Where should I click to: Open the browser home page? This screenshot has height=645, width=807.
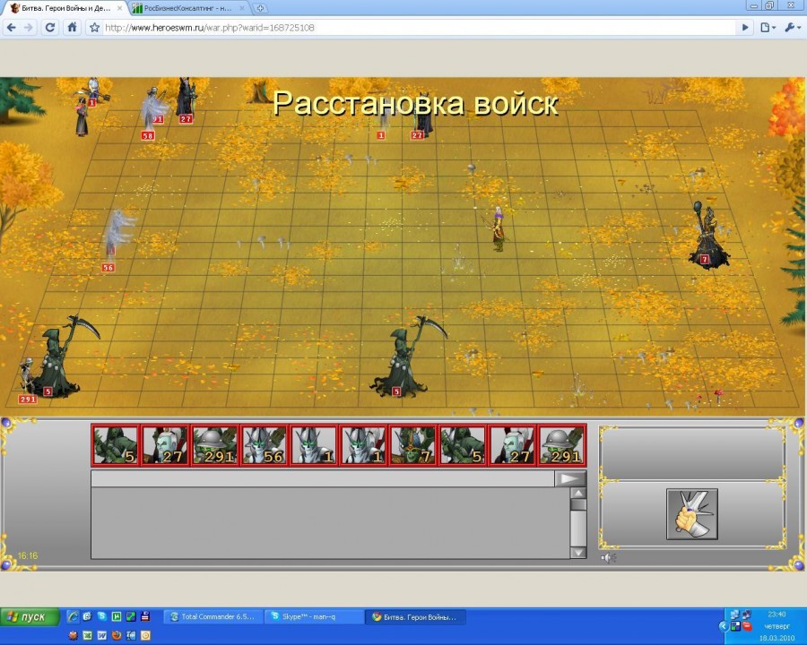tap(72, 27)
